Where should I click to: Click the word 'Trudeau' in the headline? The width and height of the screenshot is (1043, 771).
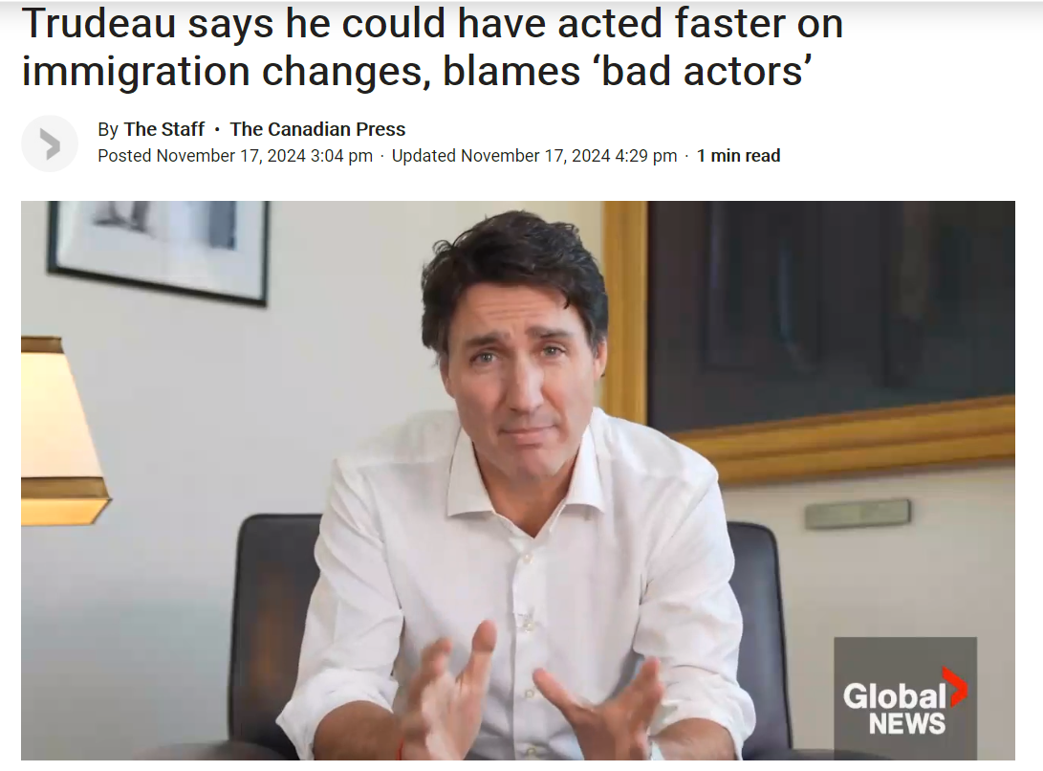98,24
